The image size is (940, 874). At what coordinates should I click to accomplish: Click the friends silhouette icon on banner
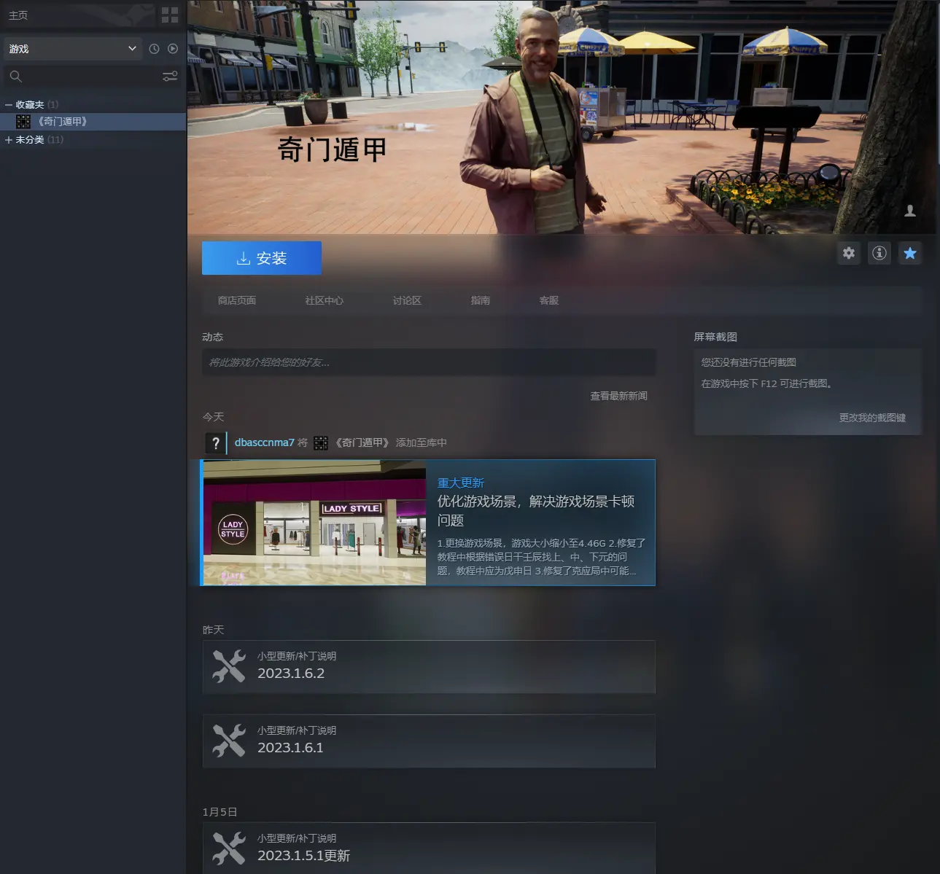pyautogui.click(x=910, y=211)
